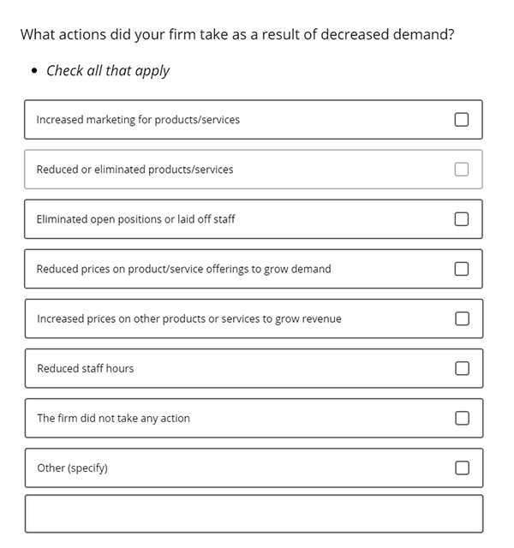The width and height of the screenshot is (514, 548).
Task: Select the firm did not take any action checkbox
Action: click(462, 418)
